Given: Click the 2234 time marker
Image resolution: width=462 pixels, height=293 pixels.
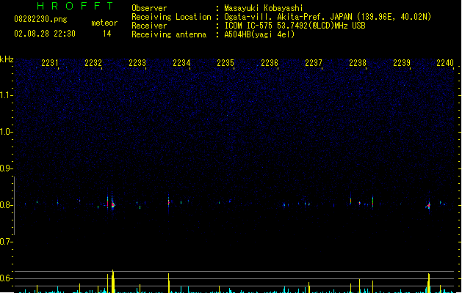Looking at the screenshot, I should (x=181, y=63).
